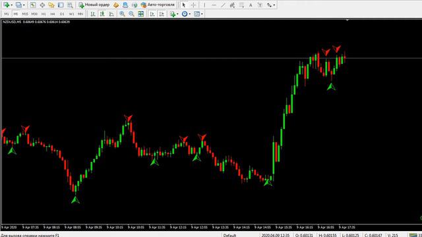Viewport: 422px width, 237px height.
Task: Toggle the Market Watch window icon
Action: (x=33, y=5)
